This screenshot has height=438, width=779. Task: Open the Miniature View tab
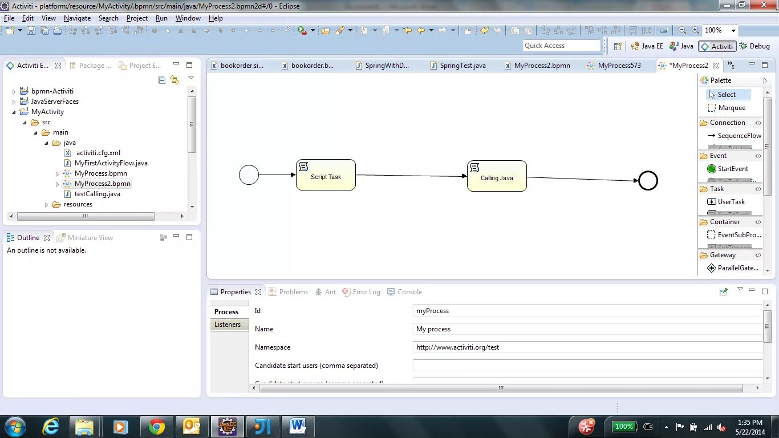(85, 237)
